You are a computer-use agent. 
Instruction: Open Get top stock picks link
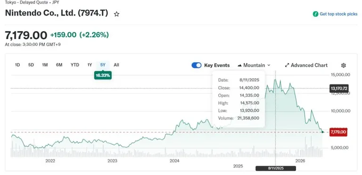(x=338, y=14)
